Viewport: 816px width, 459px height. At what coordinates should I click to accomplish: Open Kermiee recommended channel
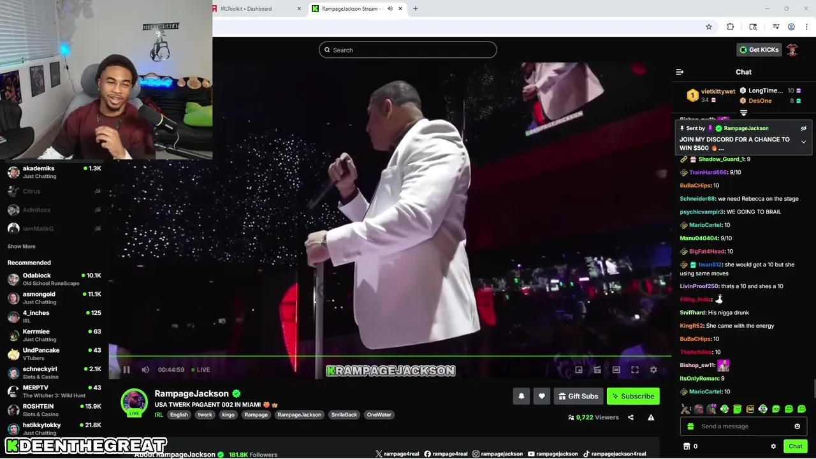pyautogui.click(x=54, y=335)
